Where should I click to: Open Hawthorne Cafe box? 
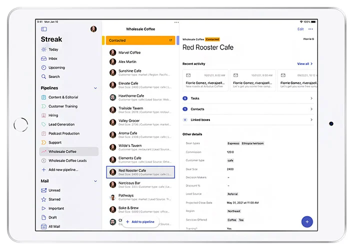point(140,97)
